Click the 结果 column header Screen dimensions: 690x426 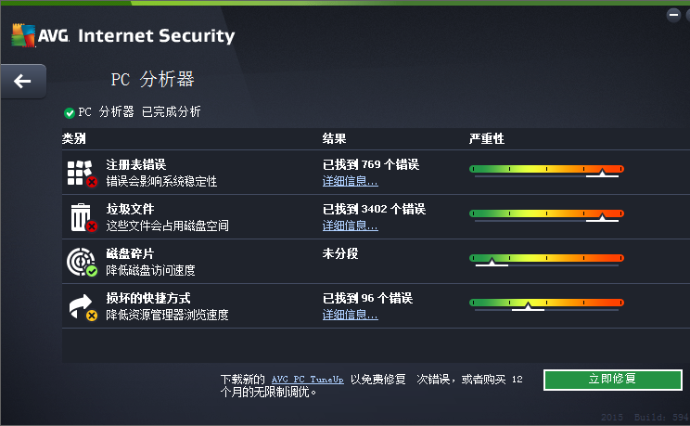click(x=335, y=139)
